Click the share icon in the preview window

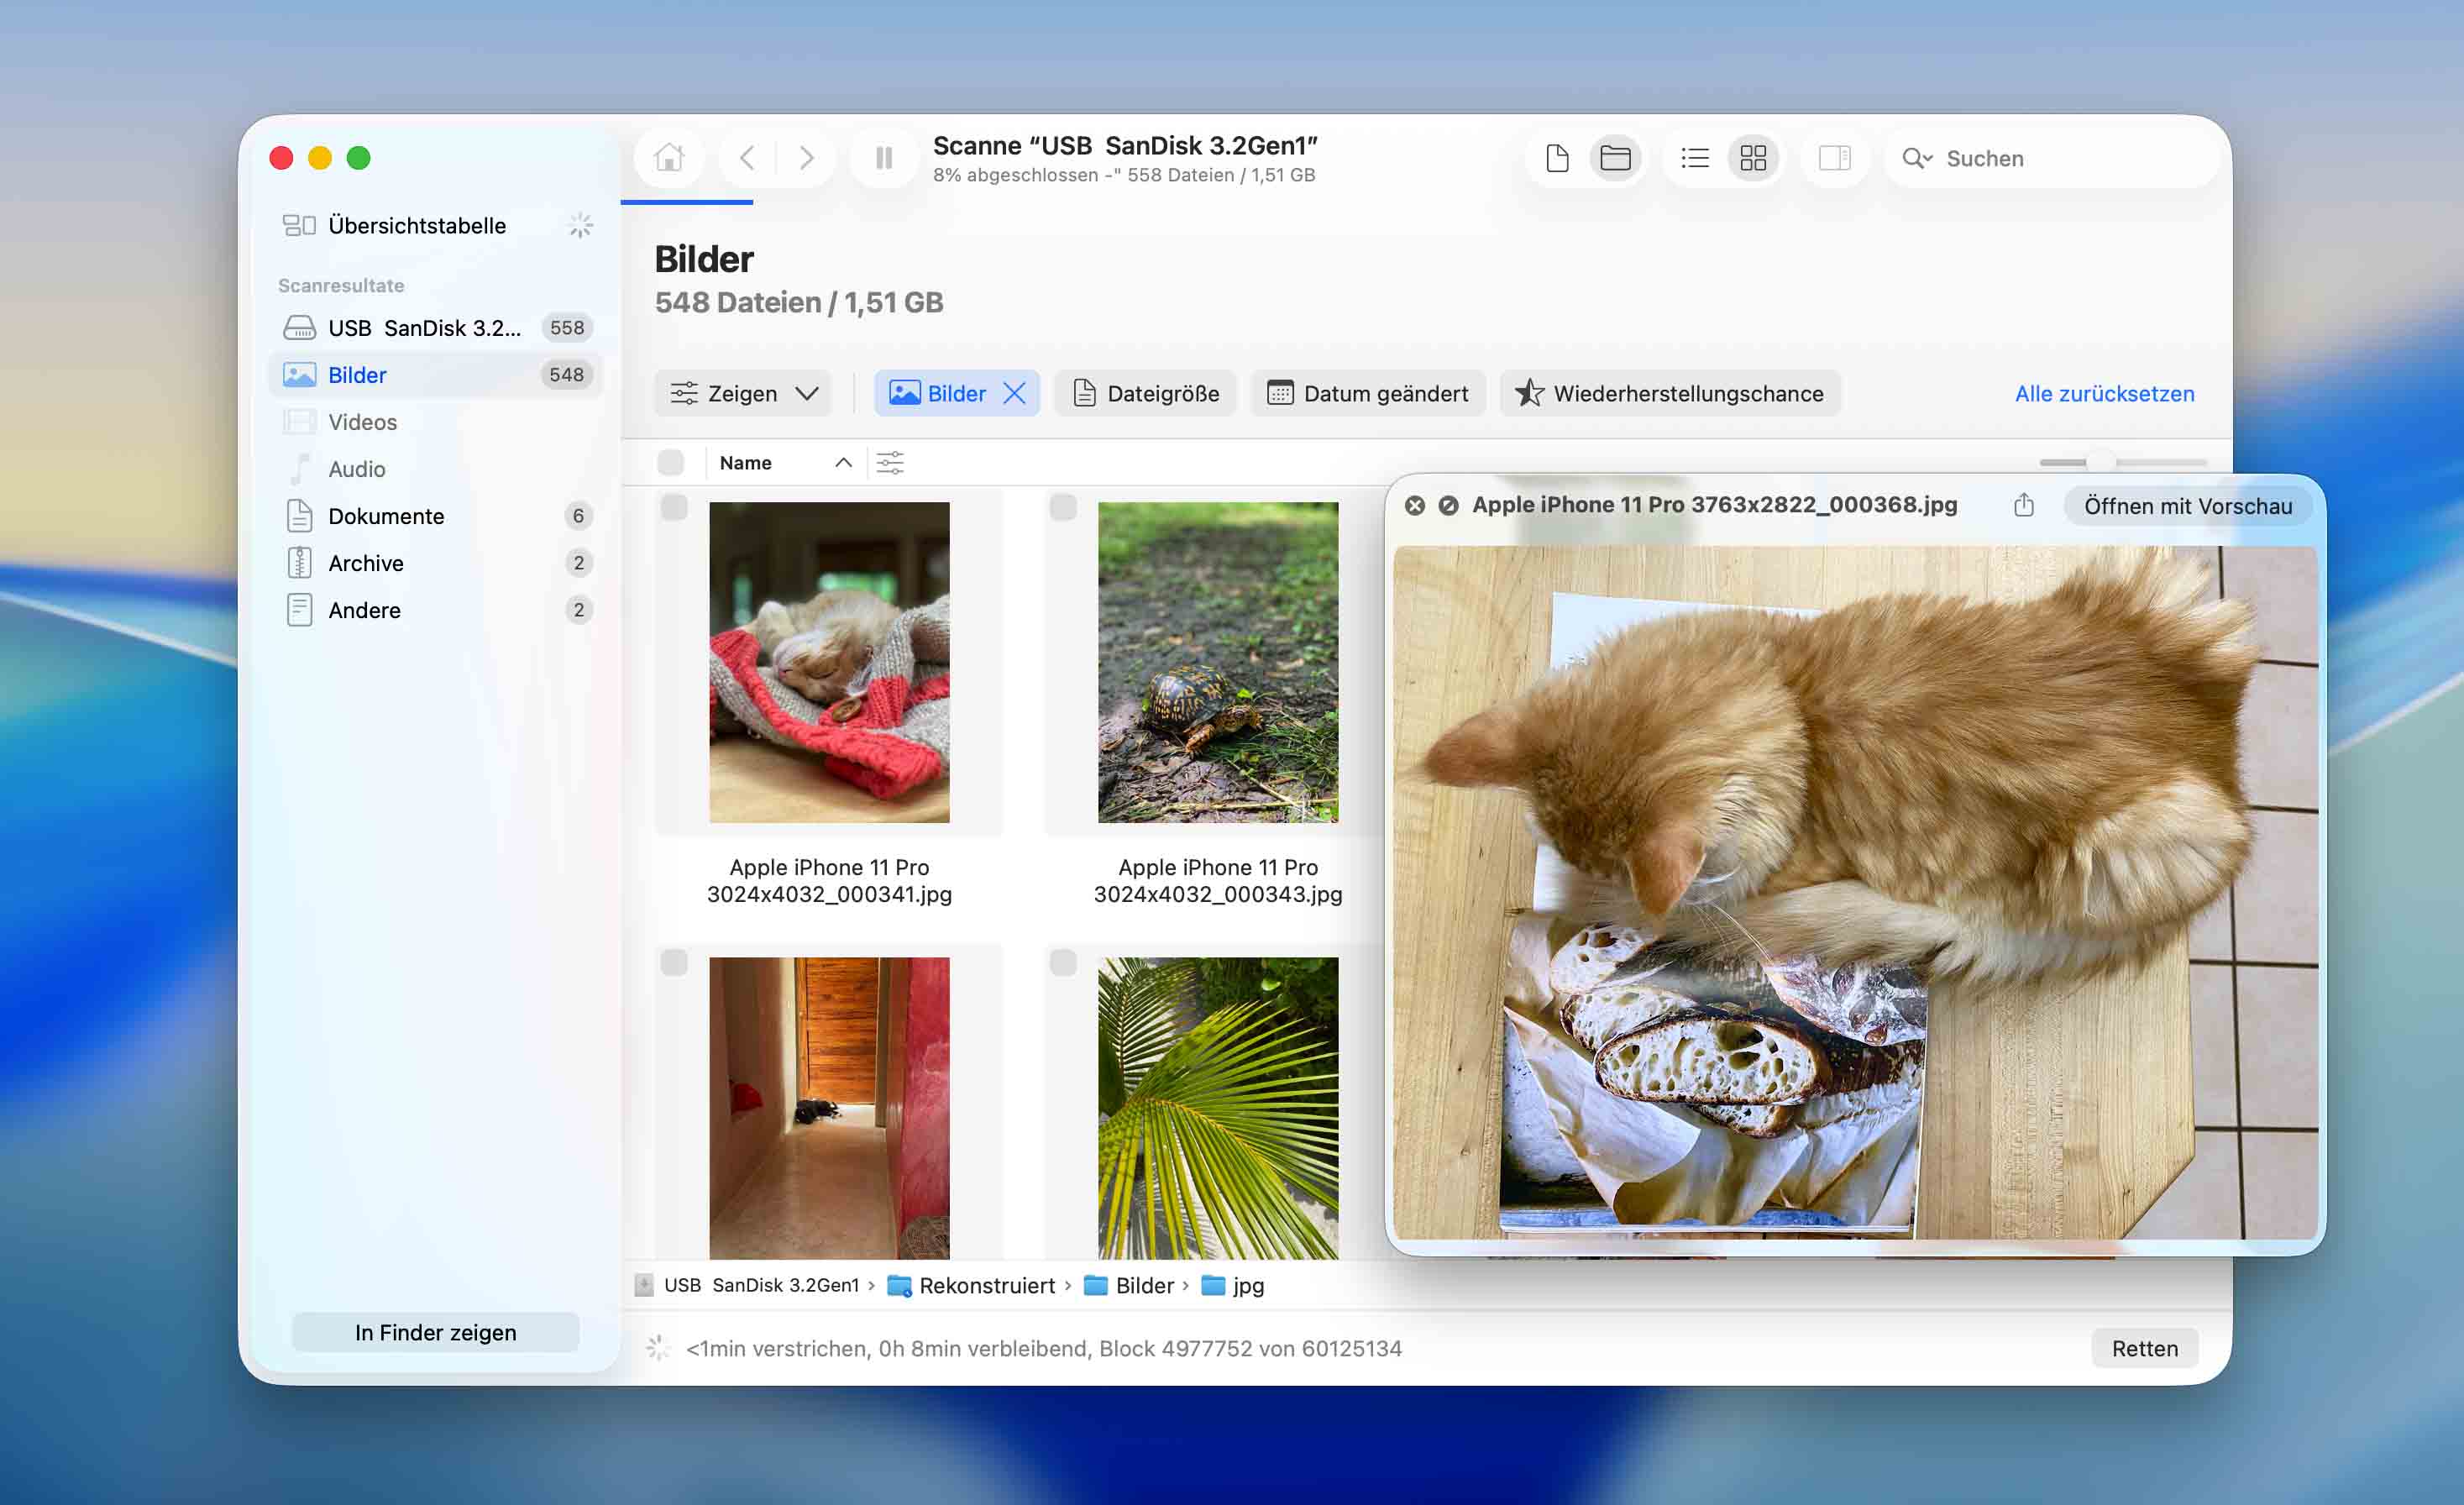(x=2024, y=505)
